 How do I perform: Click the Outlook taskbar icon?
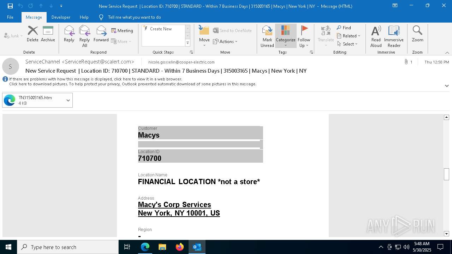pos(197,247)
